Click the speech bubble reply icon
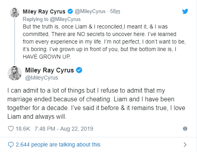Viewport: 197px width, 152px height. click(x=11, y=144)
